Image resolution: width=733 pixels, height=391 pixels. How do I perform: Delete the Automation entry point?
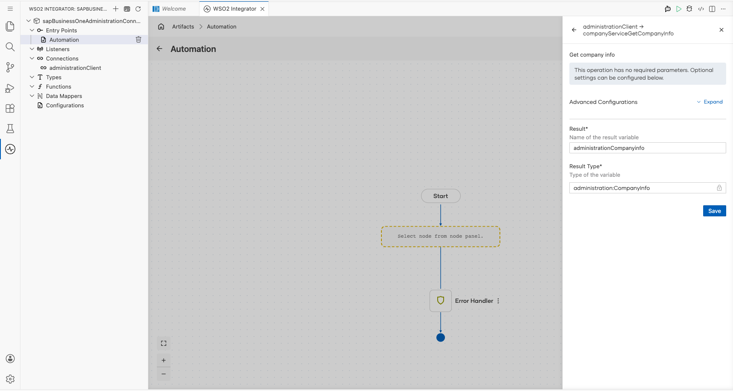click(139, 40)
